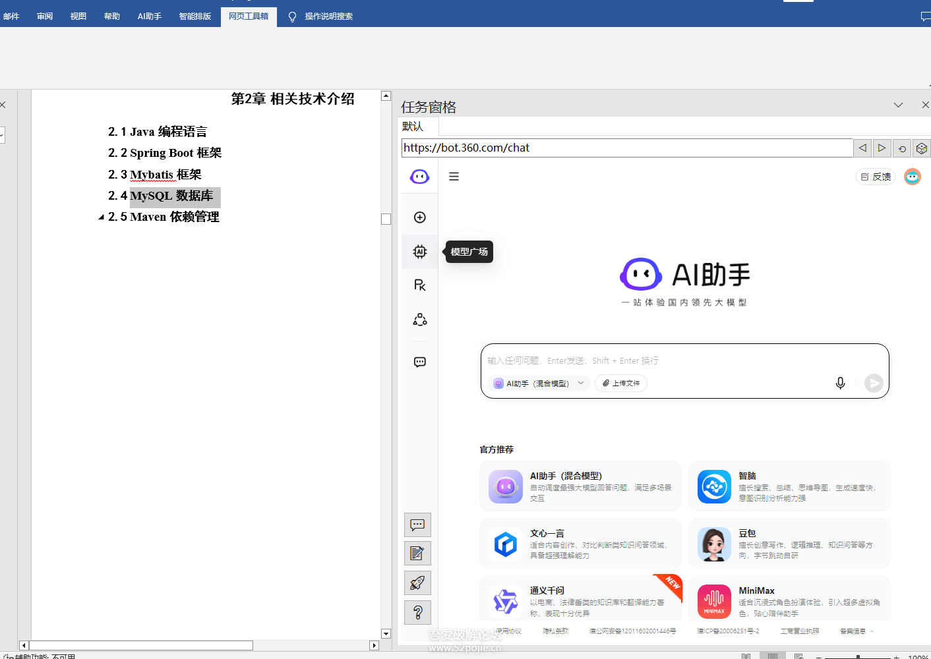
Task: Close the task pane with X
Action: (925, 105)
